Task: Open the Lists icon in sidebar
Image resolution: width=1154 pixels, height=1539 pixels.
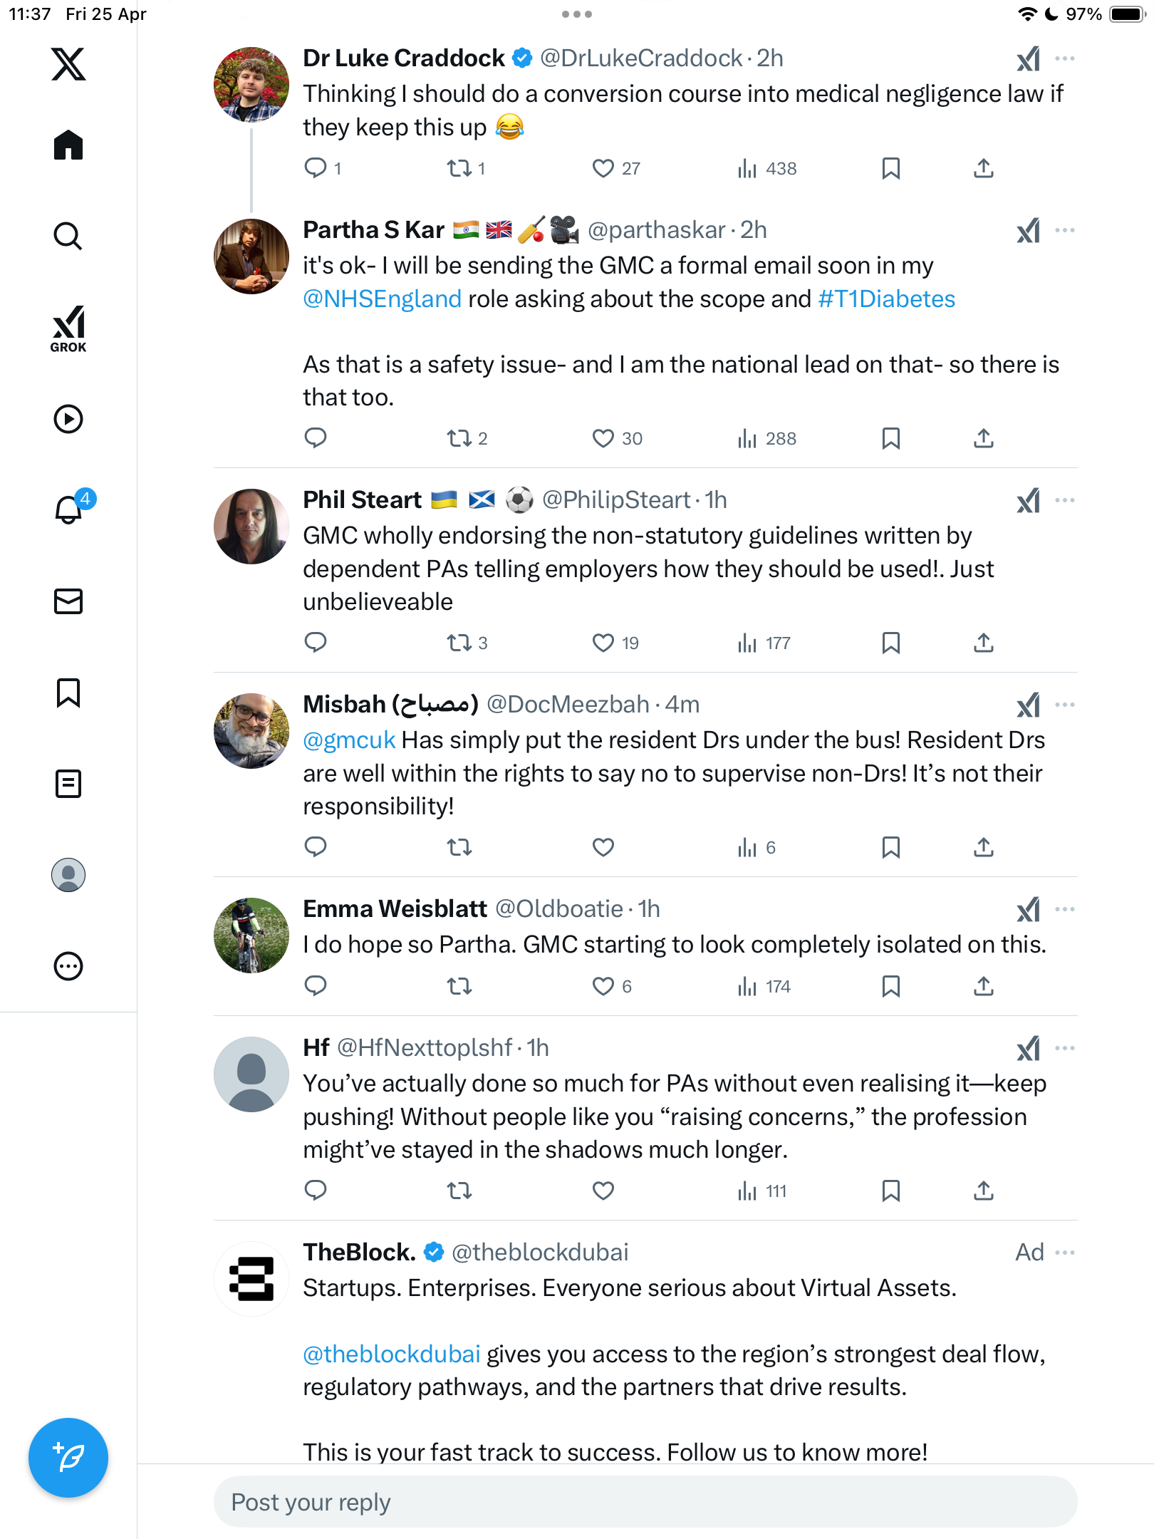Action: tap(68, 784)
